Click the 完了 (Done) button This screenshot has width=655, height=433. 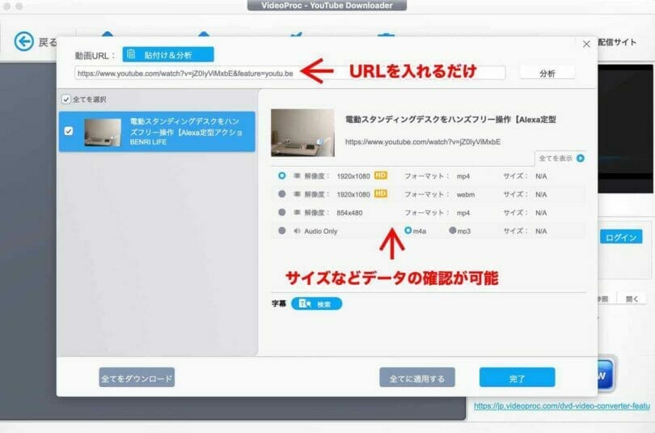click(518, 378)
